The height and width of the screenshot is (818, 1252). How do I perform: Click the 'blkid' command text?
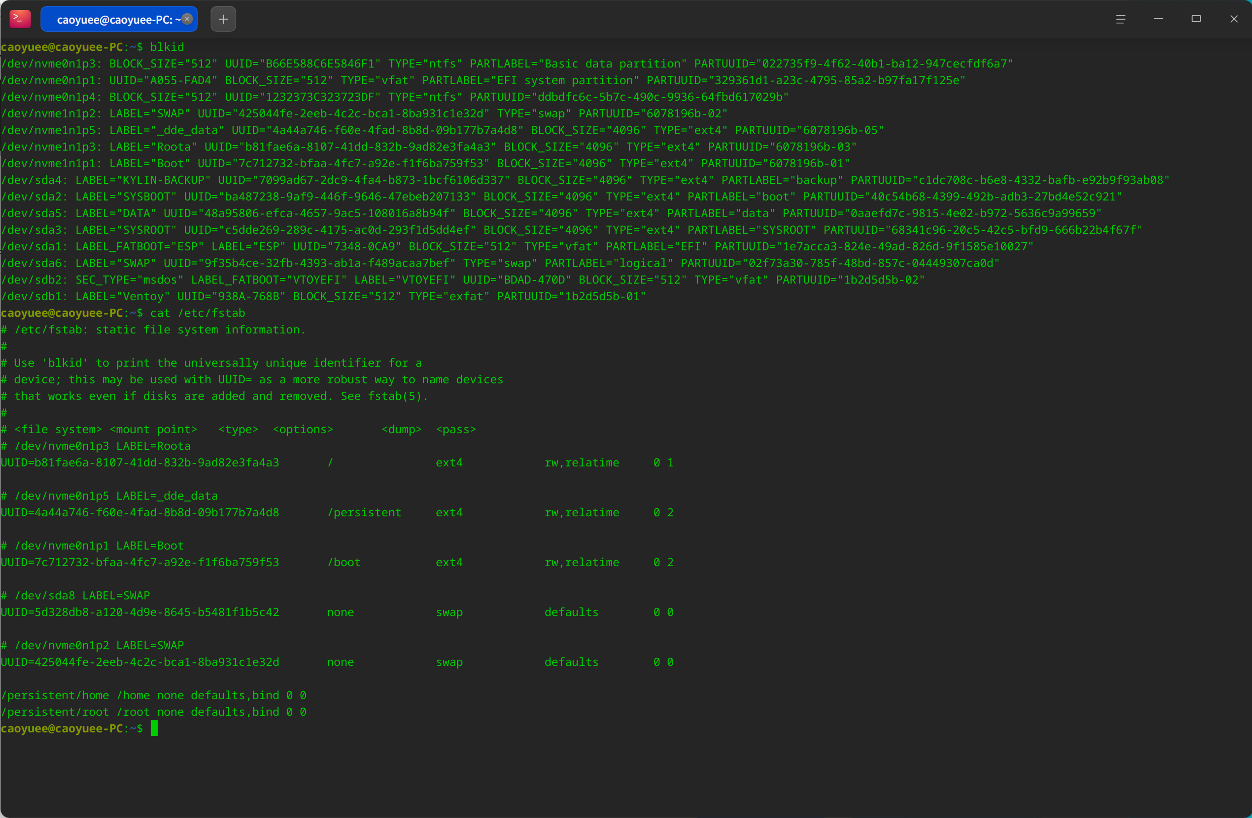pyautogui.click(x=167, y=47)
